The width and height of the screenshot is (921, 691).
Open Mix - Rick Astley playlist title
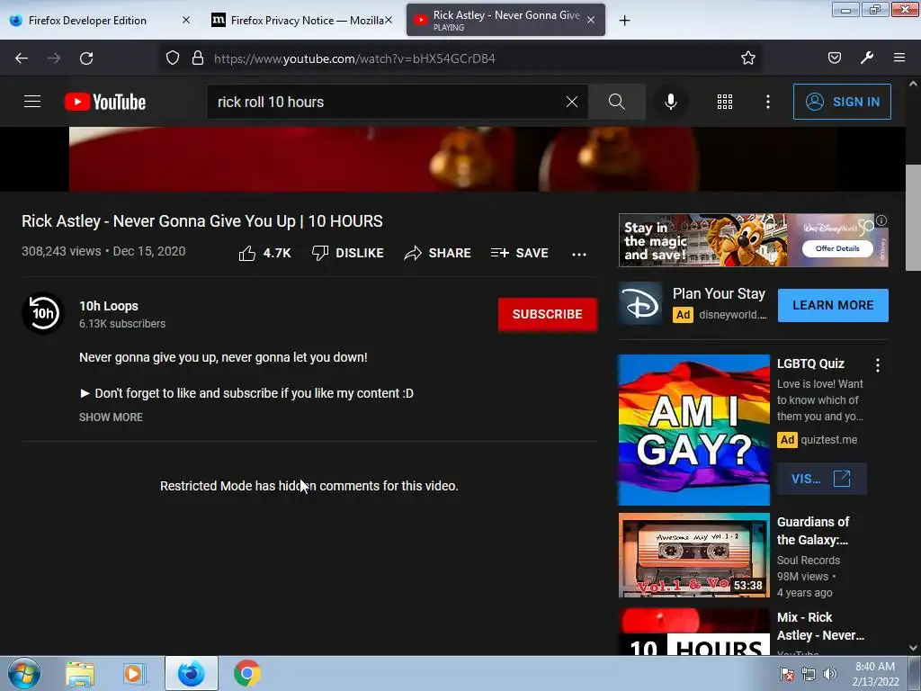tap(820, 626)
